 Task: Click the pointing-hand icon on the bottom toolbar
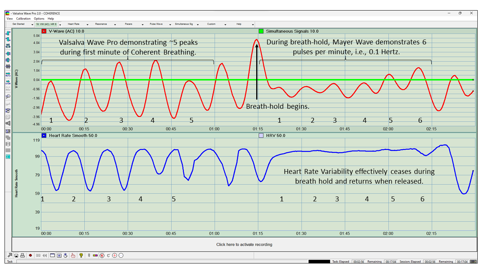[x=73, y=256]
